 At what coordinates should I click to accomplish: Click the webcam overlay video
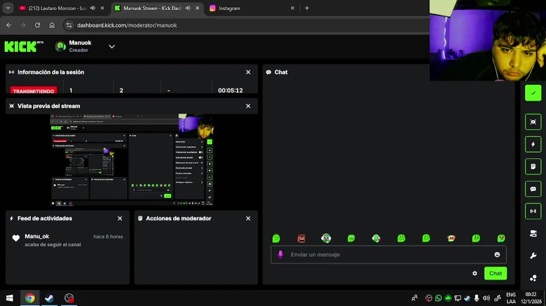tap(488, 40)
